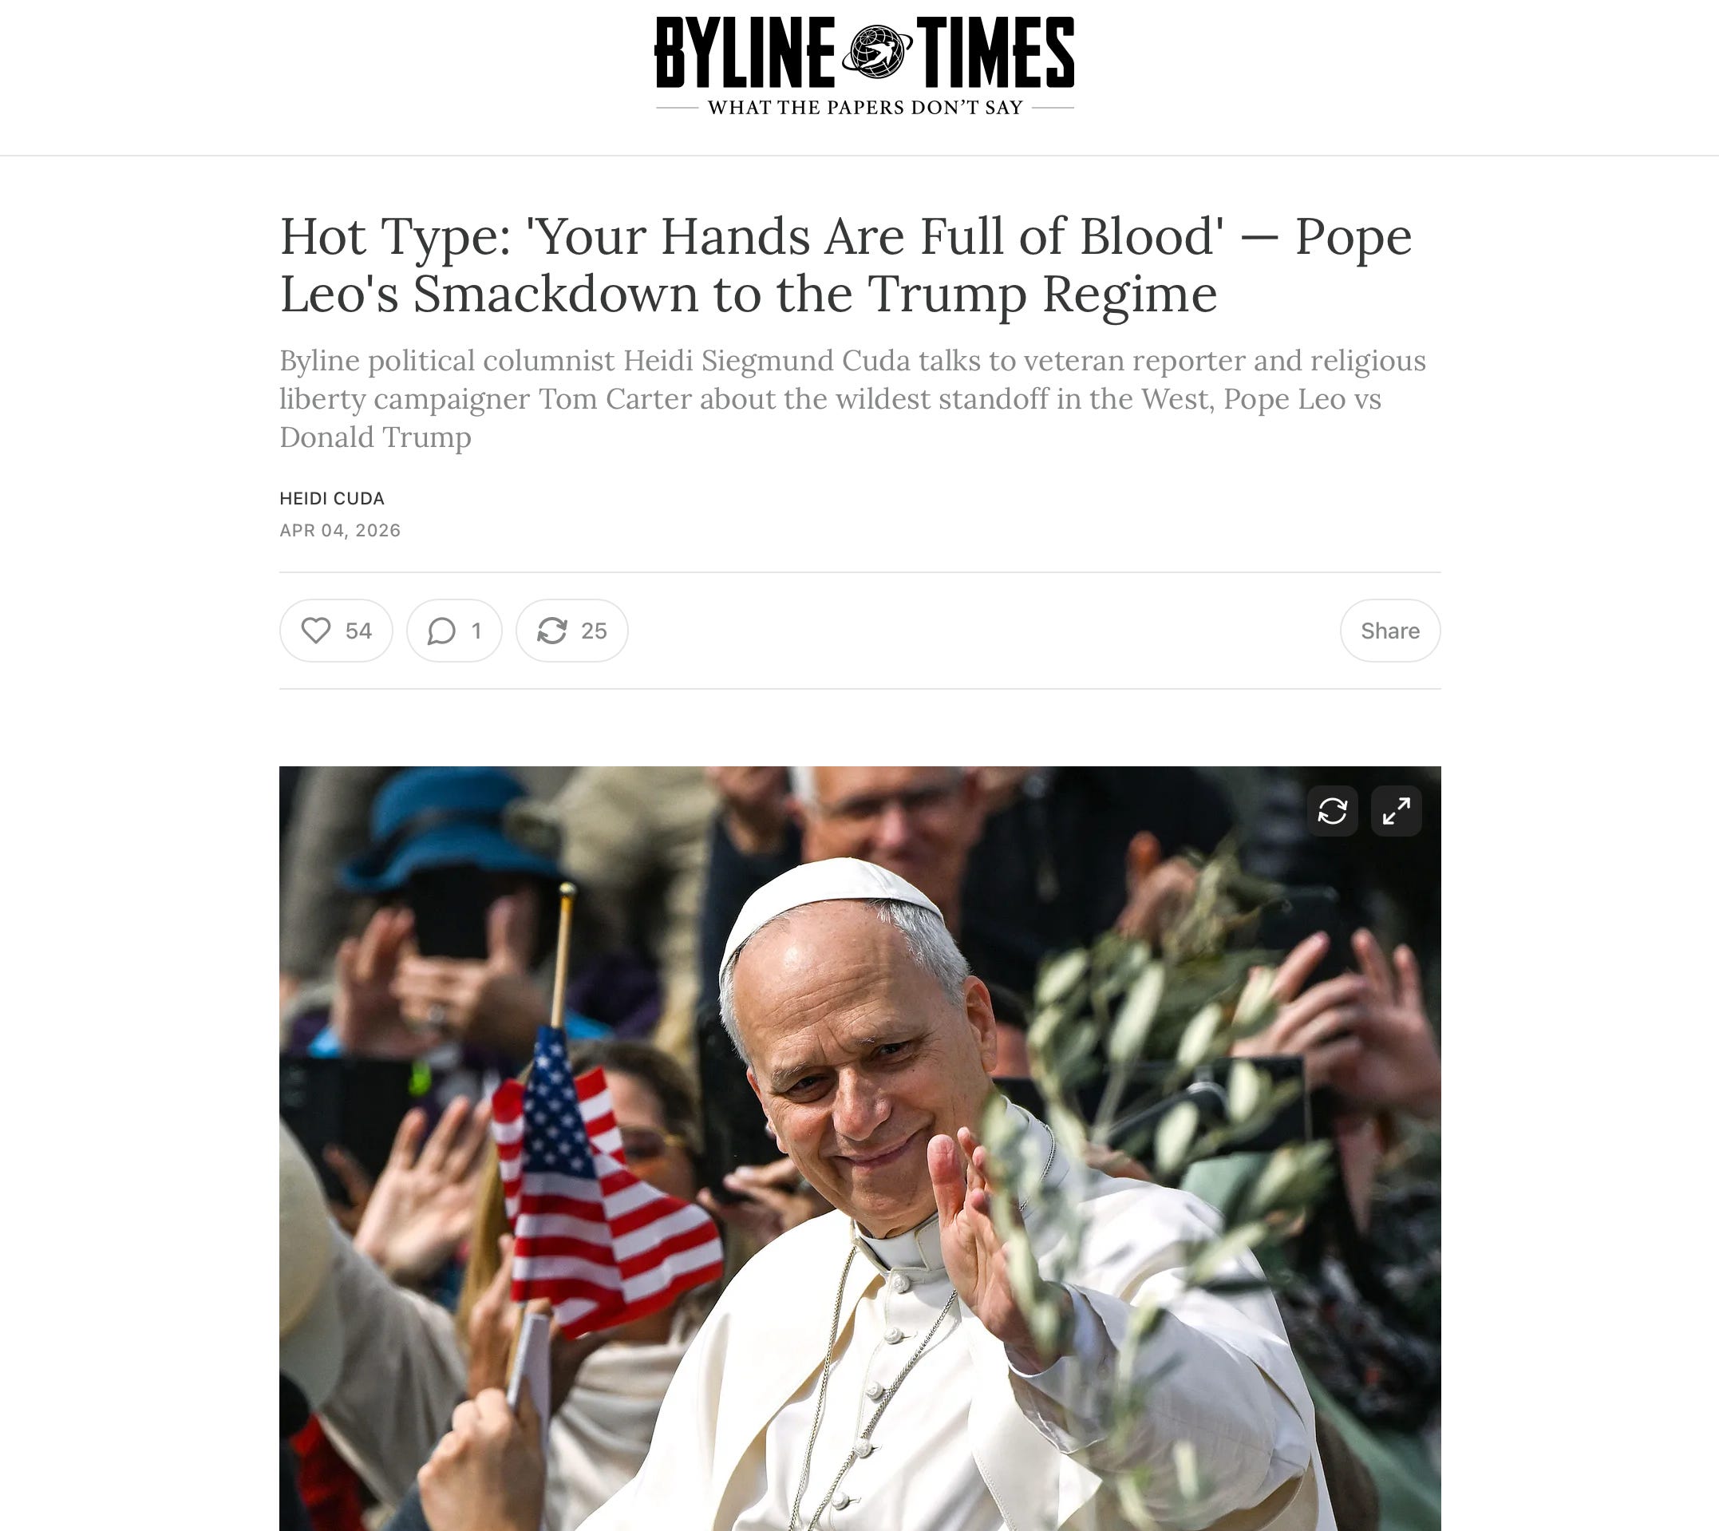Click the Apr 04, 2026 publication date
This screenshot has width=1719, height=1531.
click(x=340, y=530)
